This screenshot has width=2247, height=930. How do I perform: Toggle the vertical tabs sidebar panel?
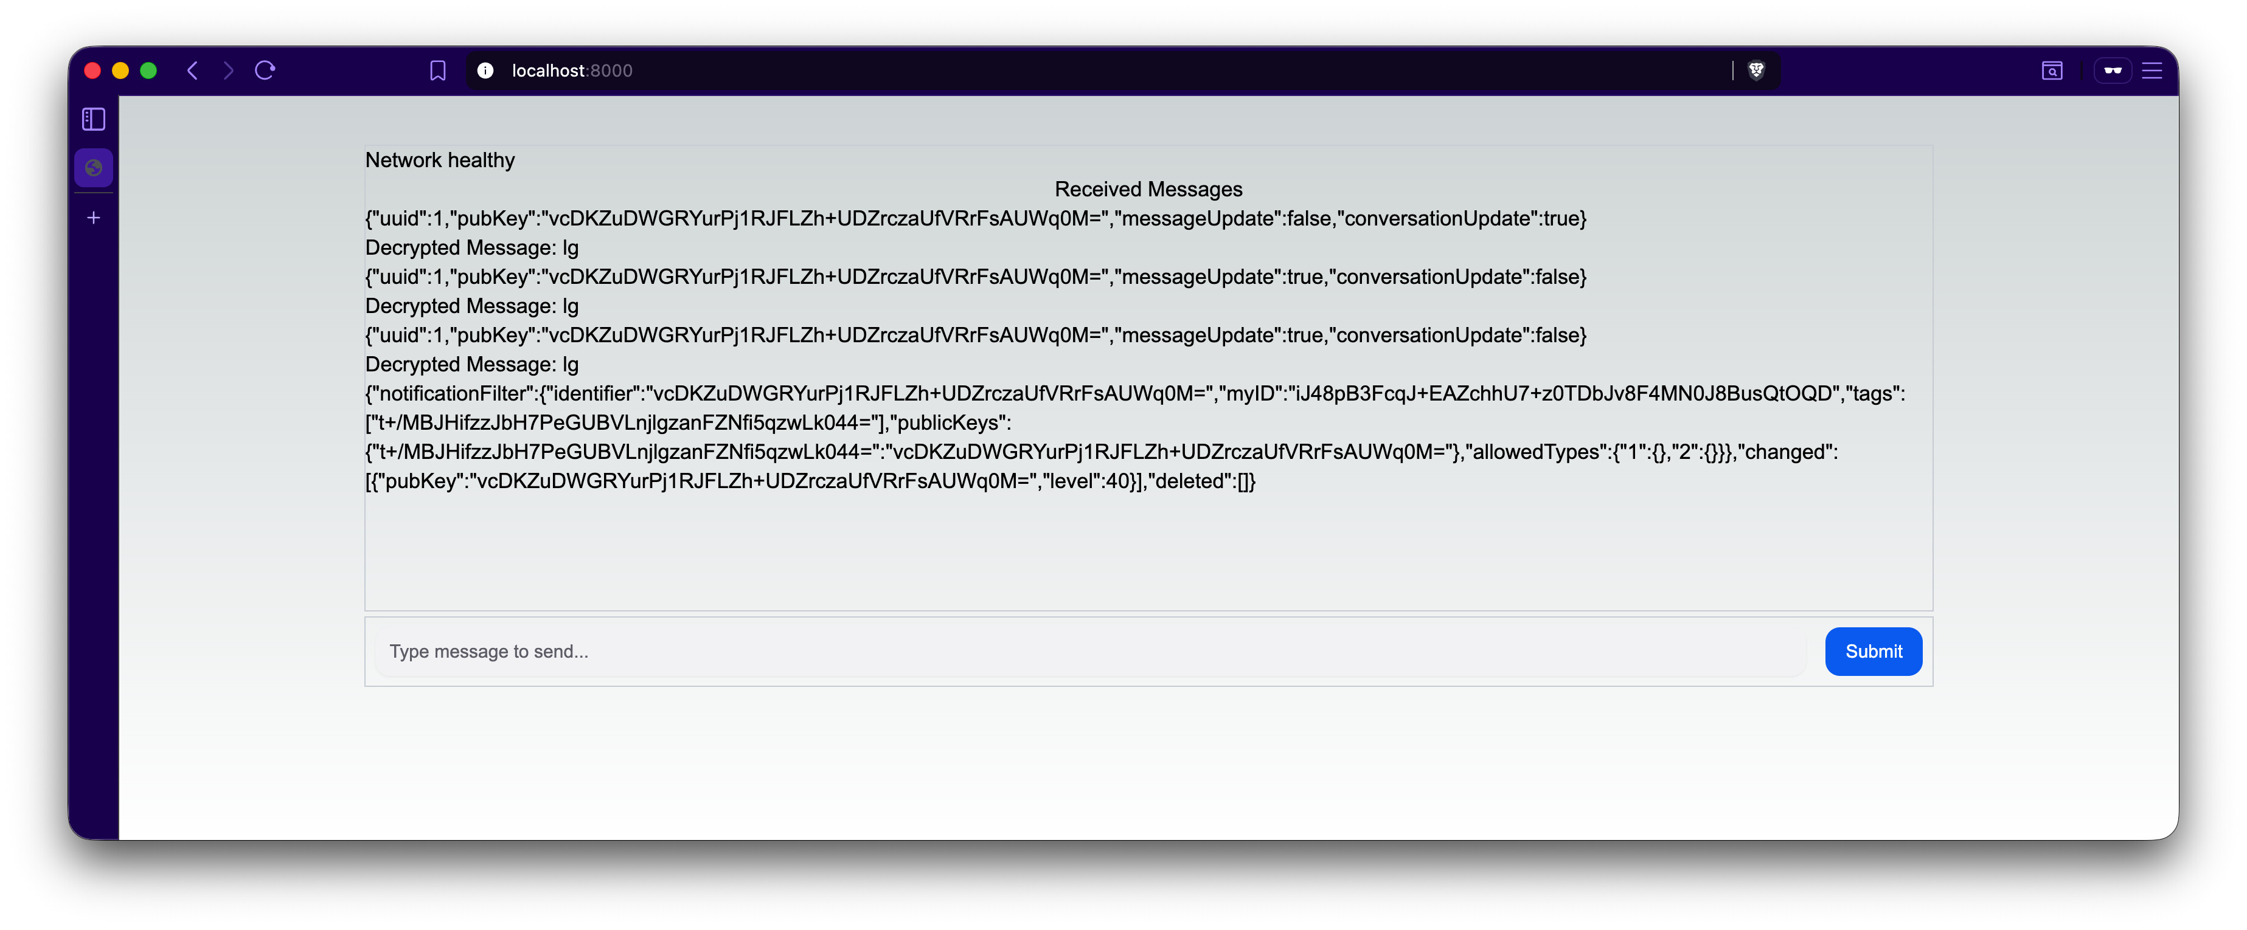93,119
